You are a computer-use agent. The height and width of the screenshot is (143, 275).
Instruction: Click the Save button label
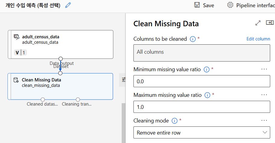tap(208, 5)
